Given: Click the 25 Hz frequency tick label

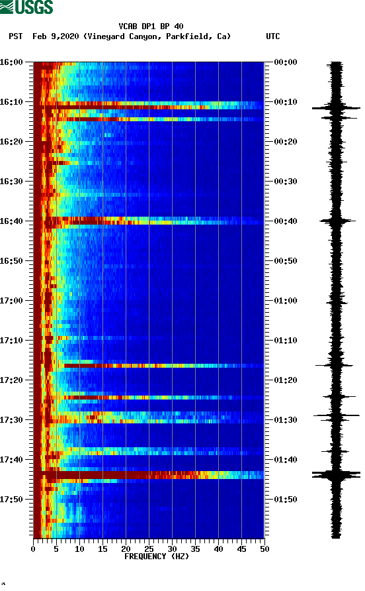Looking at the screenshot, I should click(x=149, y=549).
